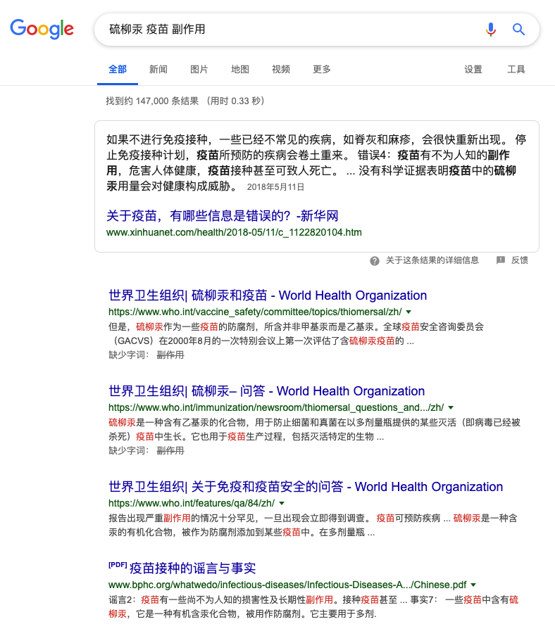The height and width of the screenshot is (636, 555).
Task: Open result 世界卫生组织| 硫柳汞– 问答
Action: (x=266, y=391)
